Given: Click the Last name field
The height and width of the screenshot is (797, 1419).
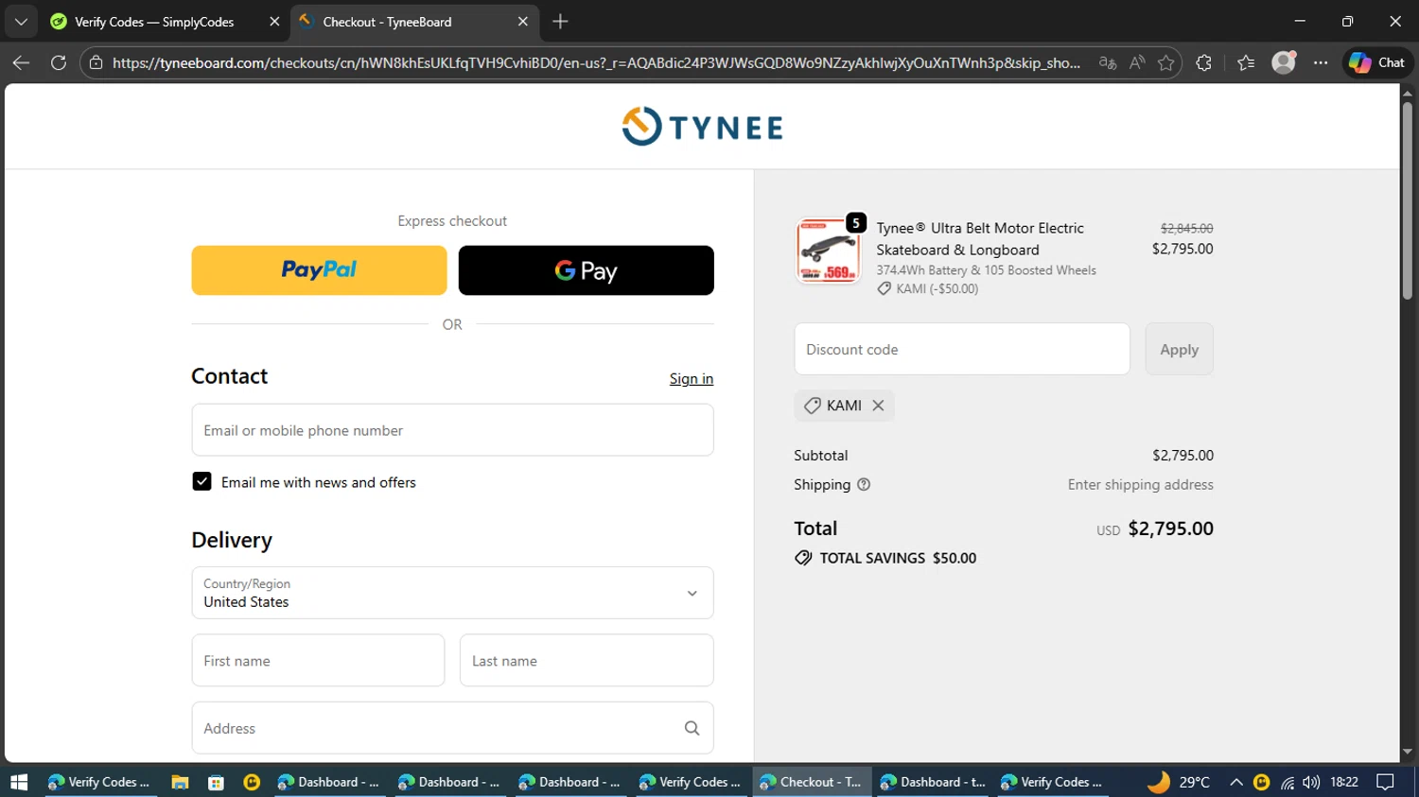Looking at the screenshot, I should click(x=587, y=660).
